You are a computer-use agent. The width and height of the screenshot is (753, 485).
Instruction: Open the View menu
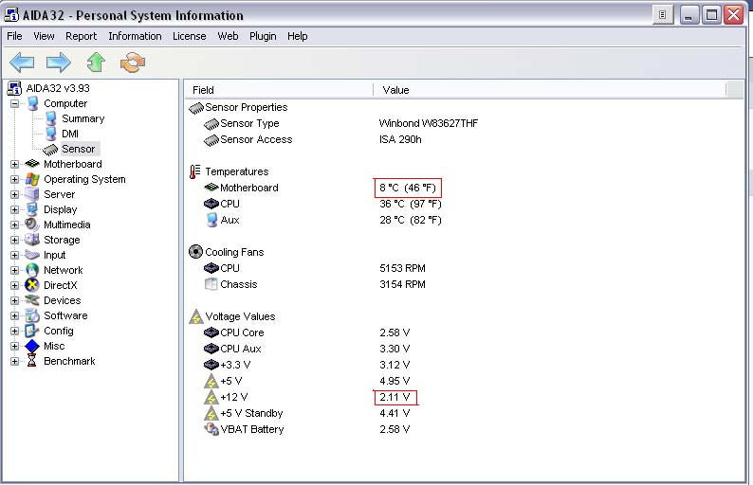pos(44,36)
